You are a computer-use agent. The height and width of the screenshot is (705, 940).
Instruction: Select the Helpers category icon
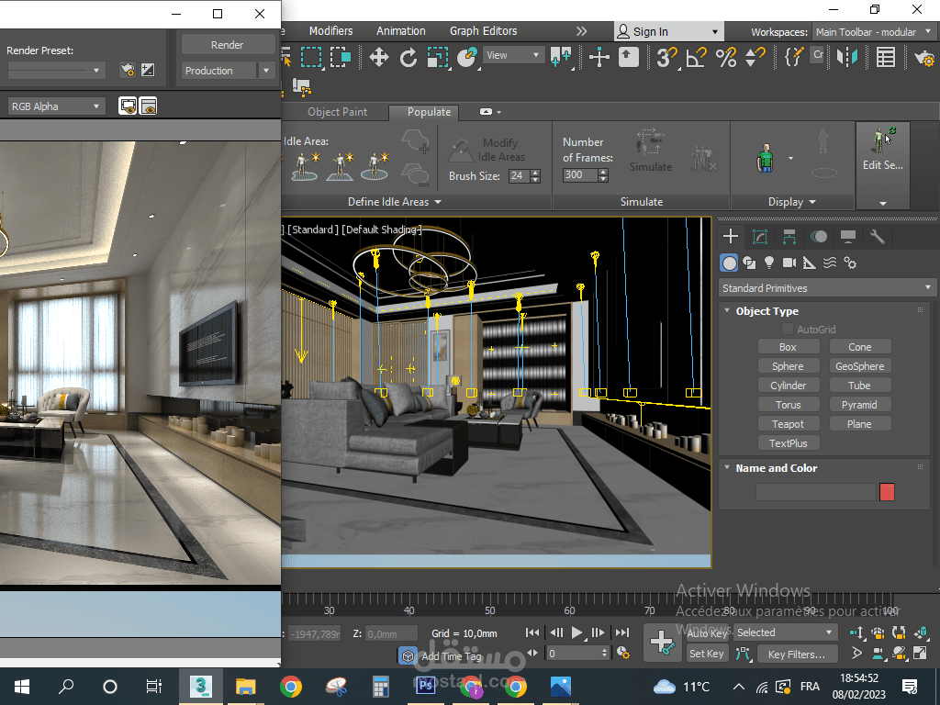click(810, 263)
